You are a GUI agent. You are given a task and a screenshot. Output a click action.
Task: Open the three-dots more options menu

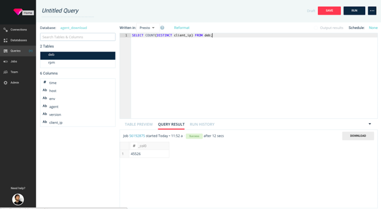point(372,11)
